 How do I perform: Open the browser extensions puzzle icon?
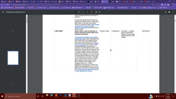coord(162,5)
